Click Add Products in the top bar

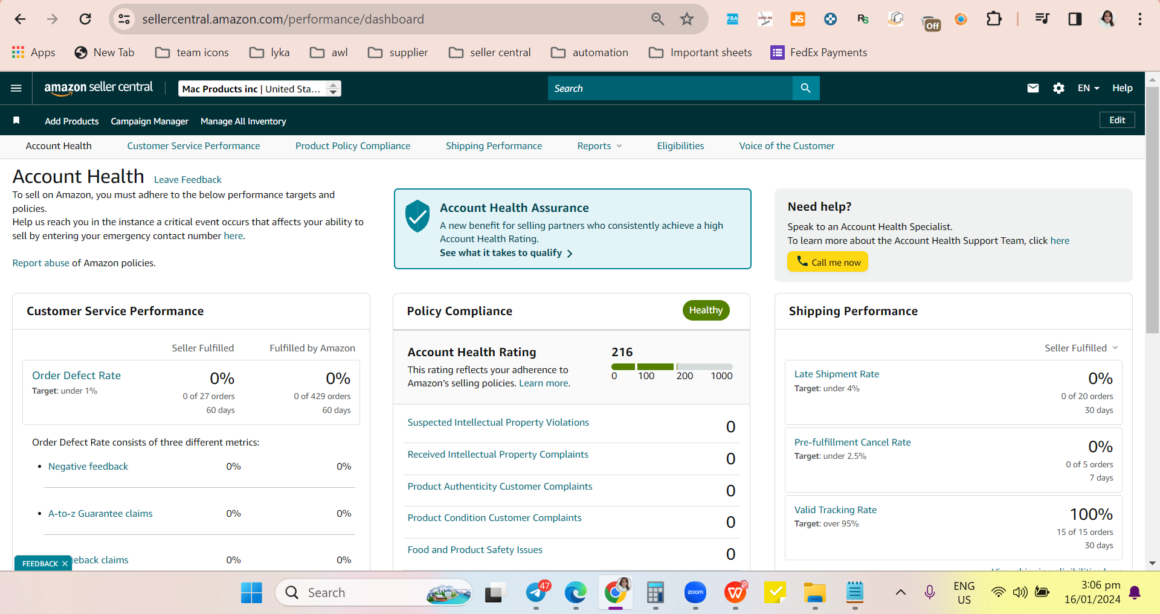(x=71, y=121)
